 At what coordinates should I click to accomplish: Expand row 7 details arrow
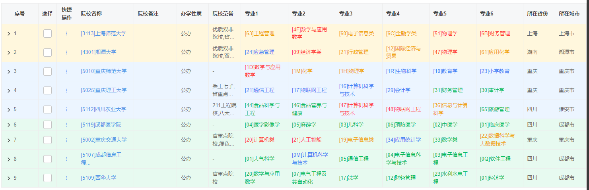[x=9, y=140]
